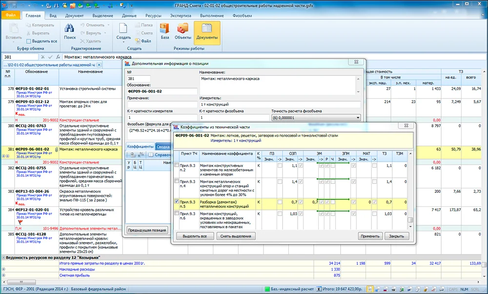Open the Точность расчета физобъема dropdown
Image resolution: width=488 pixels, height=294 pixels.
(358, 118)
